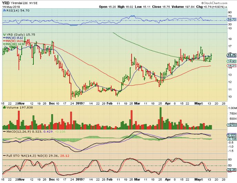Screen dimensions: 237x183
Task: Click the 15.75 price tag on right axis
Action: click(x=231, y=55)
